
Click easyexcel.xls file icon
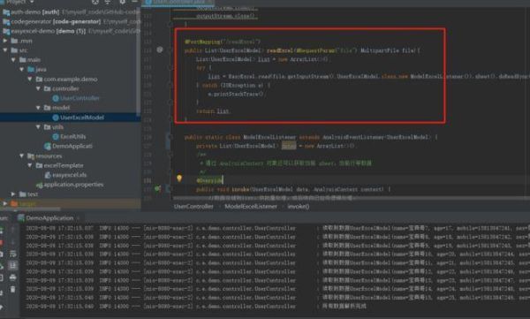point(48,175)
